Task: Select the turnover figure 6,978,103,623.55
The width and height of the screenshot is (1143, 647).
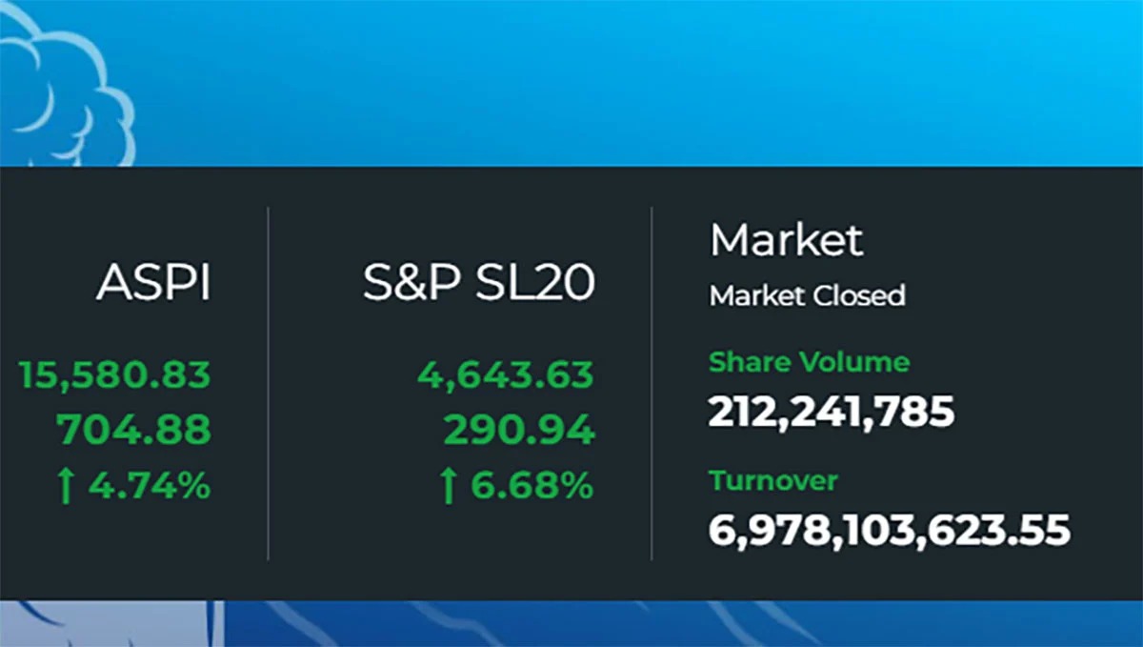Action: [889, 530]
